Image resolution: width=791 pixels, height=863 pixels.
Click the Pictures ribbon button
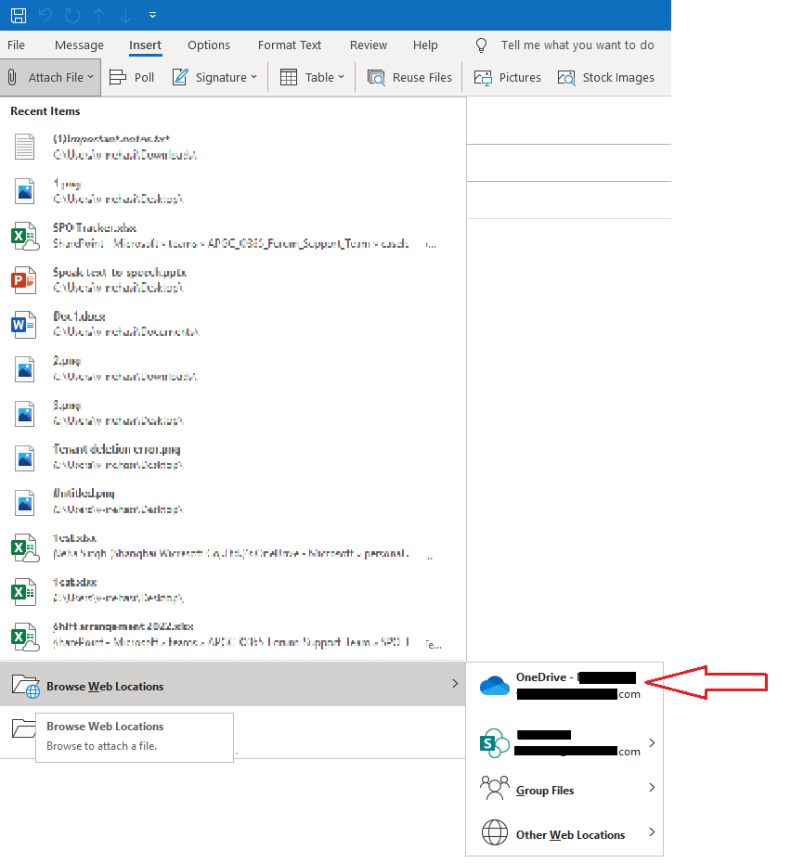pos(507,78)
